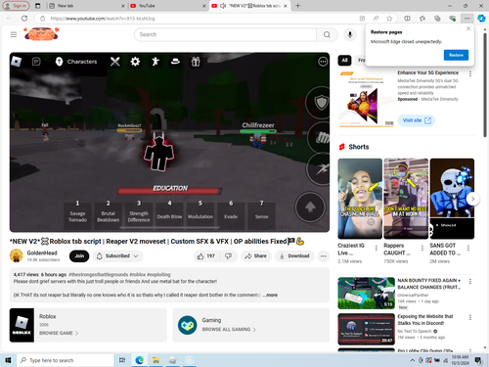
Task: Open NAN BOUNTY FIXED AGAIN video thumbnail
Action: pyautogui.click(x=367, y=294)
